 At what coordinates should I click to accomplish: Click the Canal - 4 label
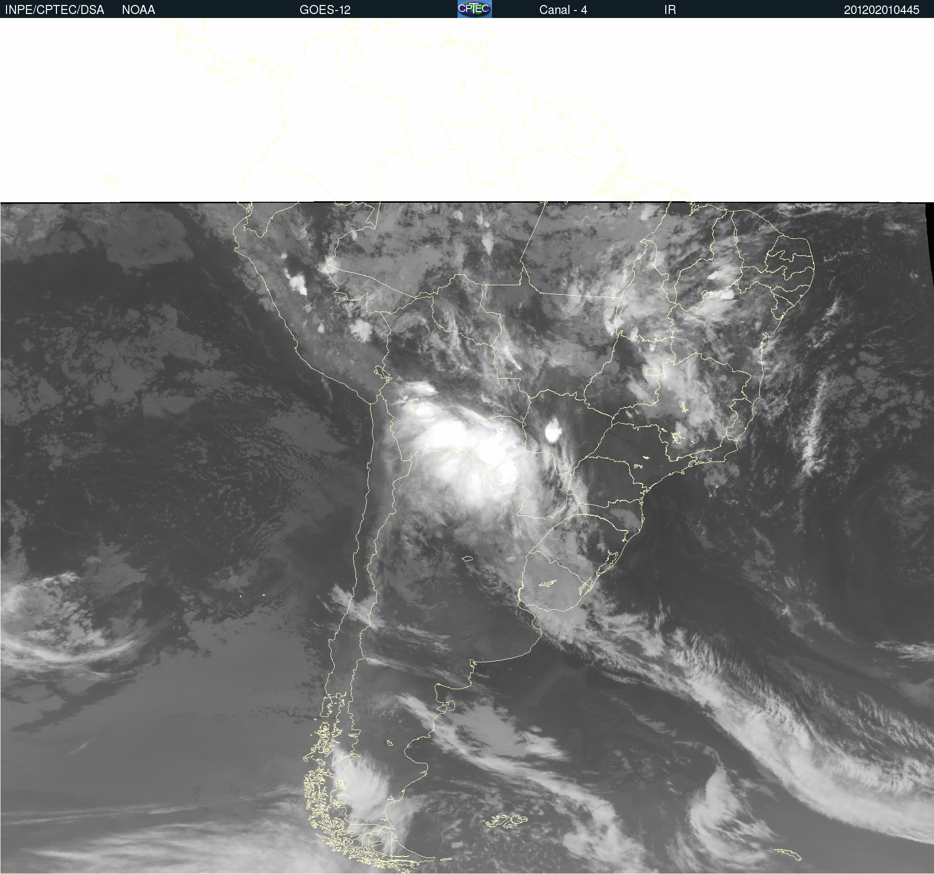coord(563,10)
